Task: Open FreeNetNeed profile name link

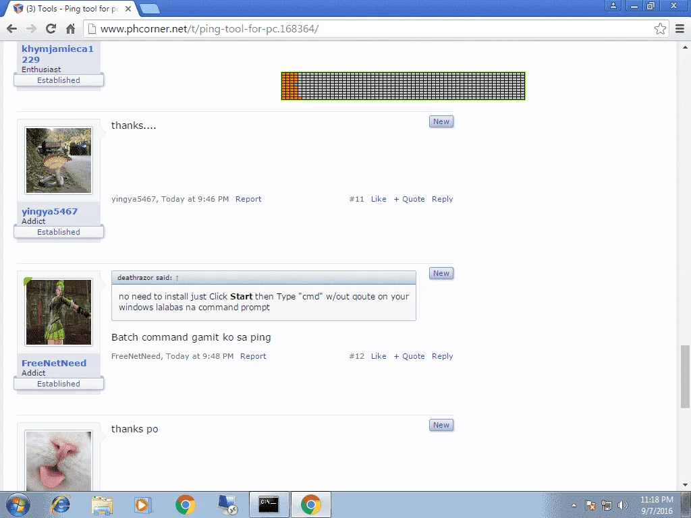Action: (x=54, y=363)
